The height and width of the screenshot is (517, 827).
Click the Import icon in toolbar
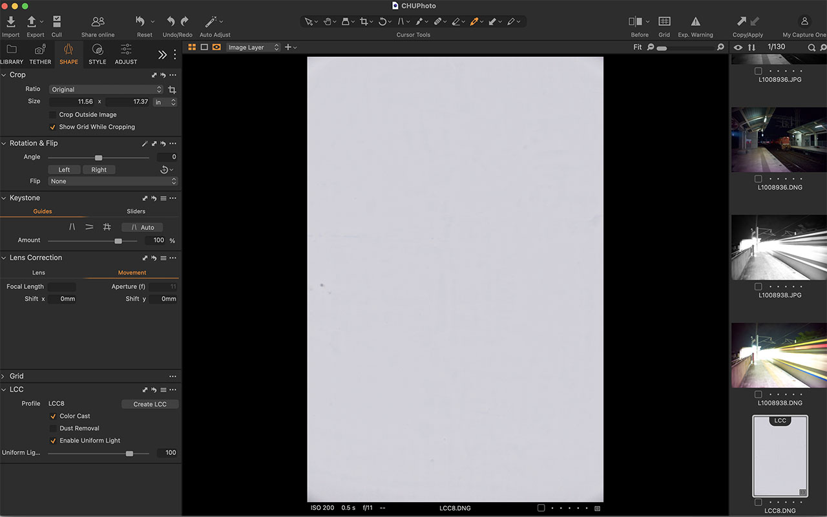point(10,22)
